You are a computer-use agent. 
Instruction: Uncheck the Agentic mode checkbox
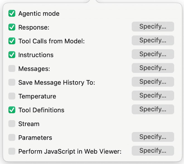pos(12,13)
